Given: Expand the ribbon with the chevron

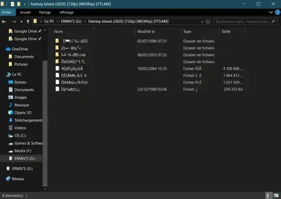Looking at the screenshot, I should (x=271, y=12).
